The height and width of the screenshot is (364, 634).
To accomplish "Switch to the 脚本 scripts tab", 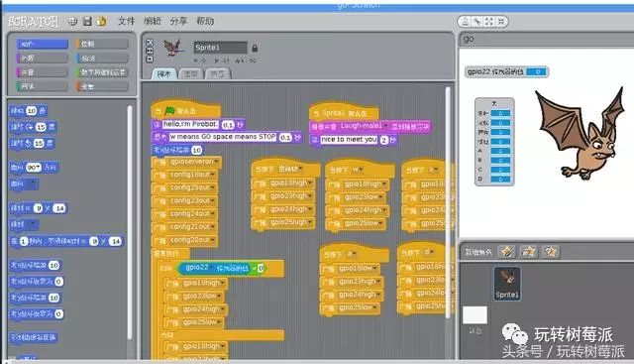I will point(163,74).
